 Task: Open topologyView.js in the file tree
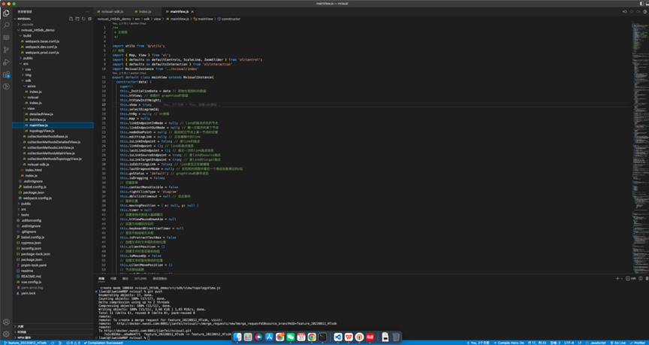click(41, 131)
